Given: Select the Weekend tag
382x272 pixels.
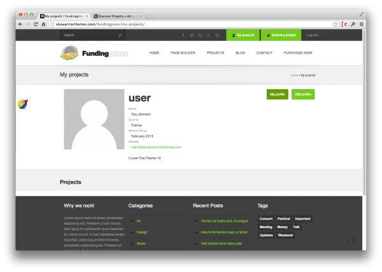Looking at the screenshot, I should [285, 235].
